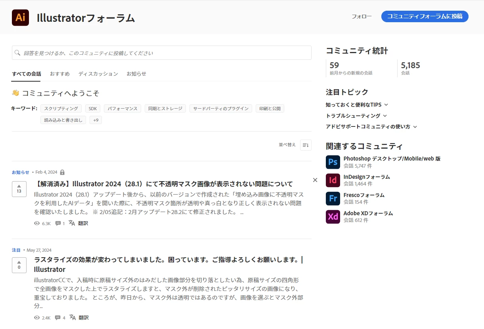Show more keywords with +9 chip

(96, 120)
